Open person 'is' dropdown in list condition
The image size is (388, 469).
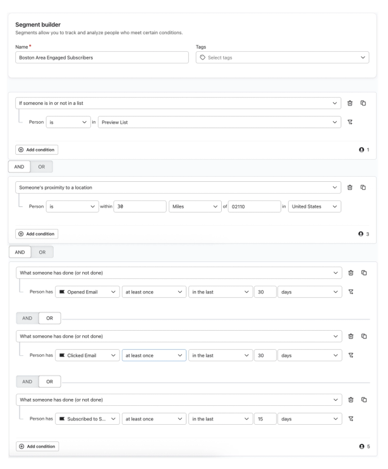point(68,122)
